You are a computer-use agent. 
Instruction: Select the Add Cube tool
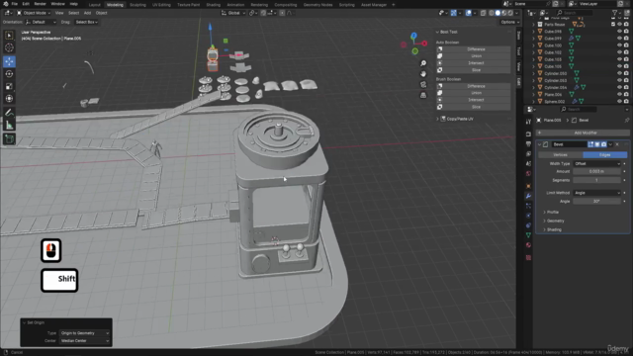tap(9, 139)
